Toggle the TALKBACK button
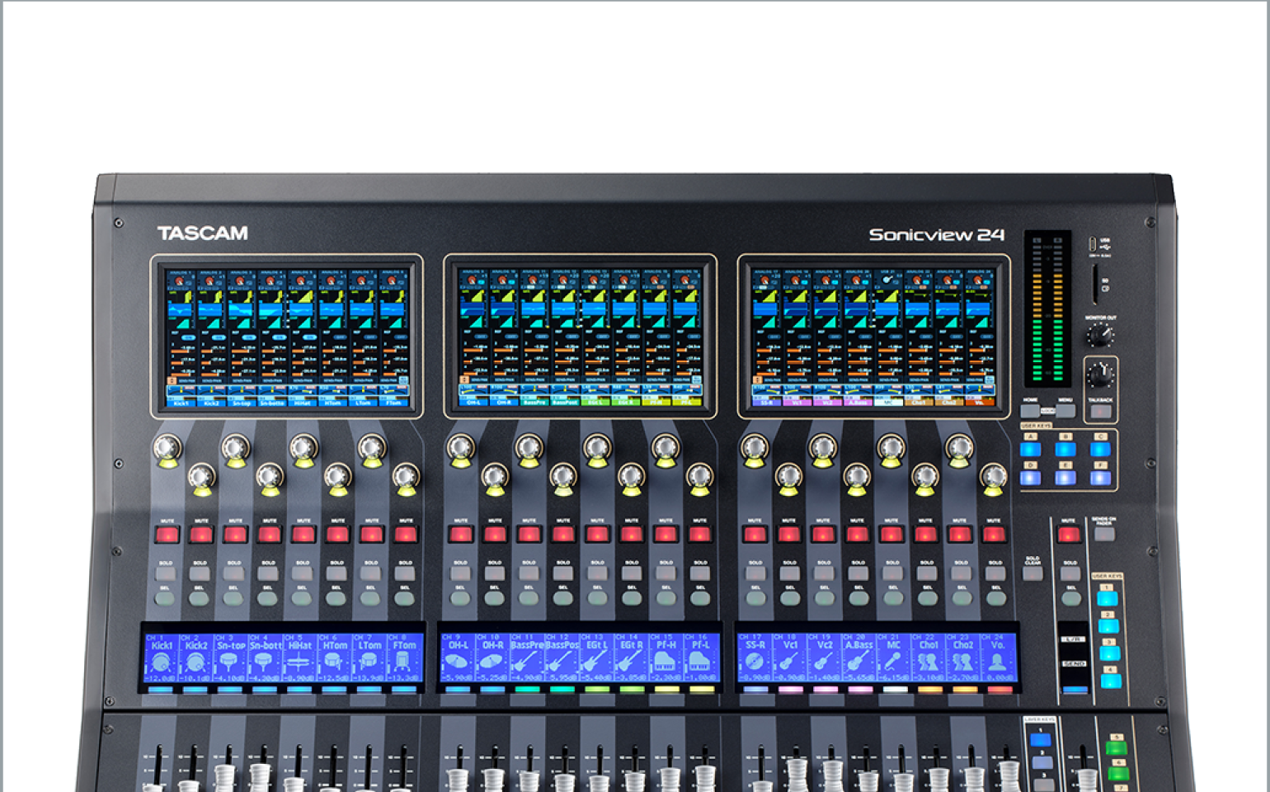 (1100, 412)
